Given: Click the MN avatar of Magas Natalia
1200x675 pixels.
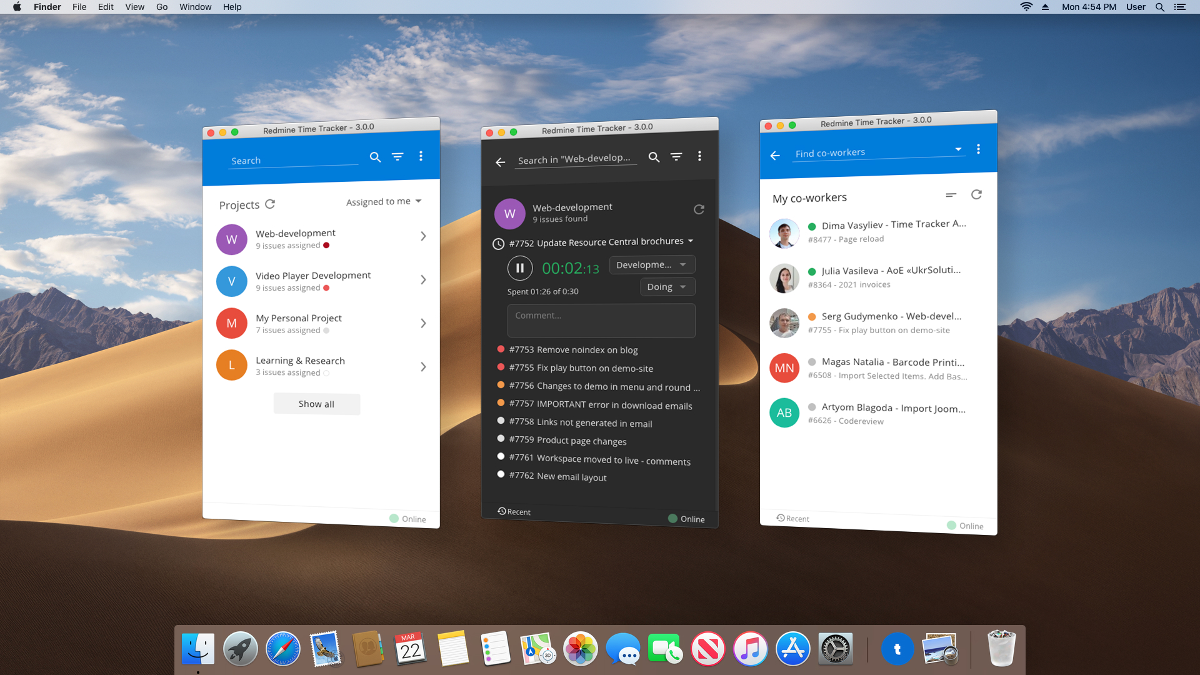Looking at the screenshot, I should pyautogui.click(x=784, y=368).
